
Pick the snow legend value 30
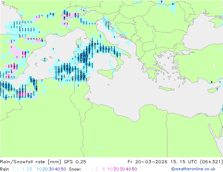pyautogui.click(x=122, y=169)
